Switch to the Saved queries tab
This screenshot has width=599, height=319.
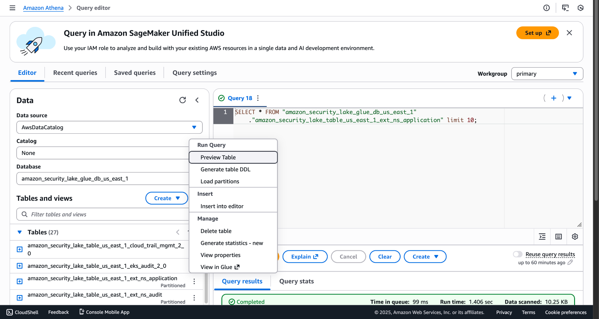[x=135, y=73]
